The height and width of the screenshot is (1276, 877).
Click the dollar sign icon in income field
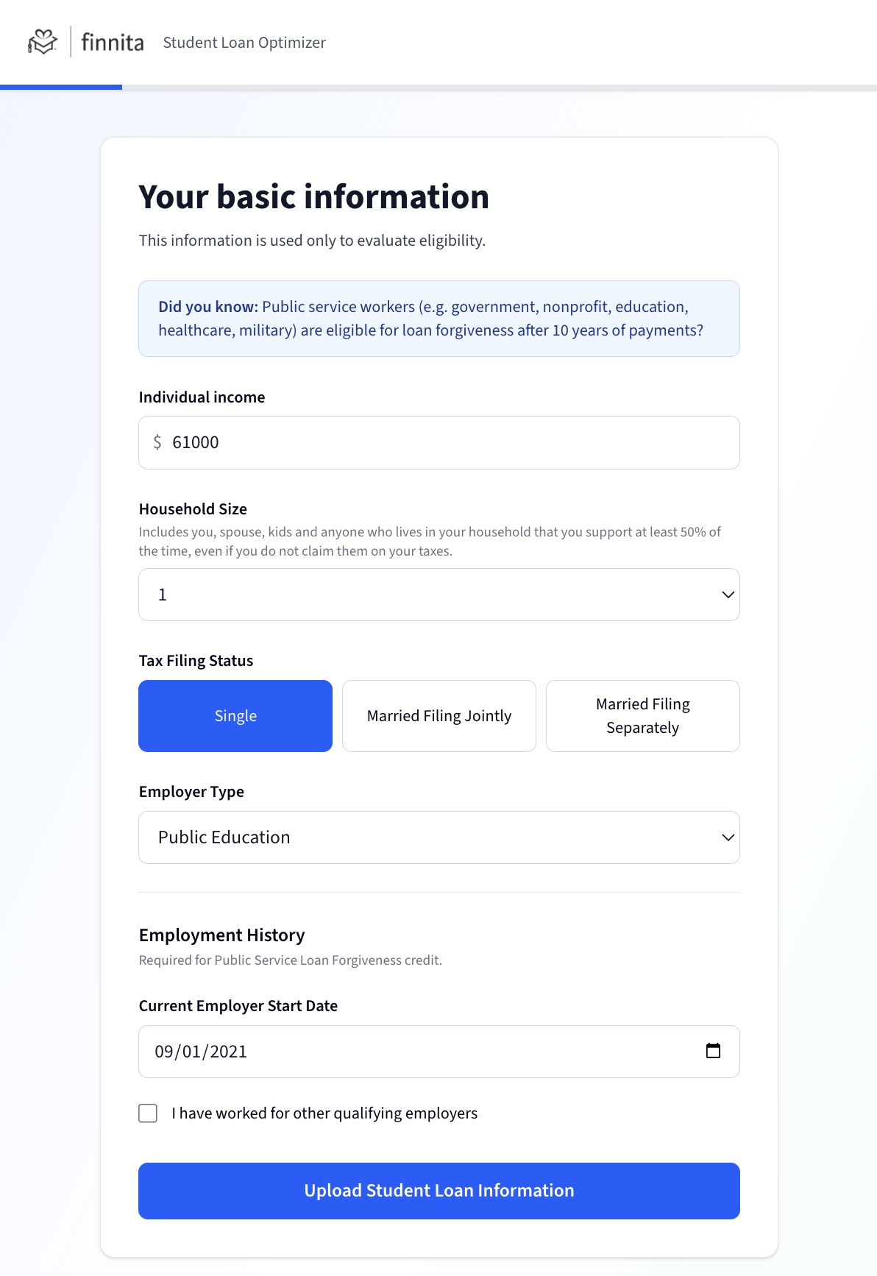click(157, 442)
